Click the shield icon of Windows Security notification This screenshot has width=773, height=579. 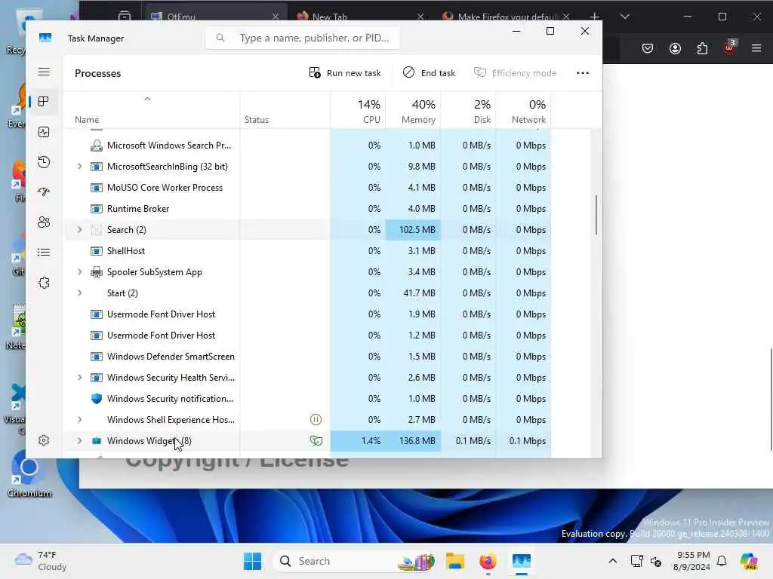(x=97, y=398)
